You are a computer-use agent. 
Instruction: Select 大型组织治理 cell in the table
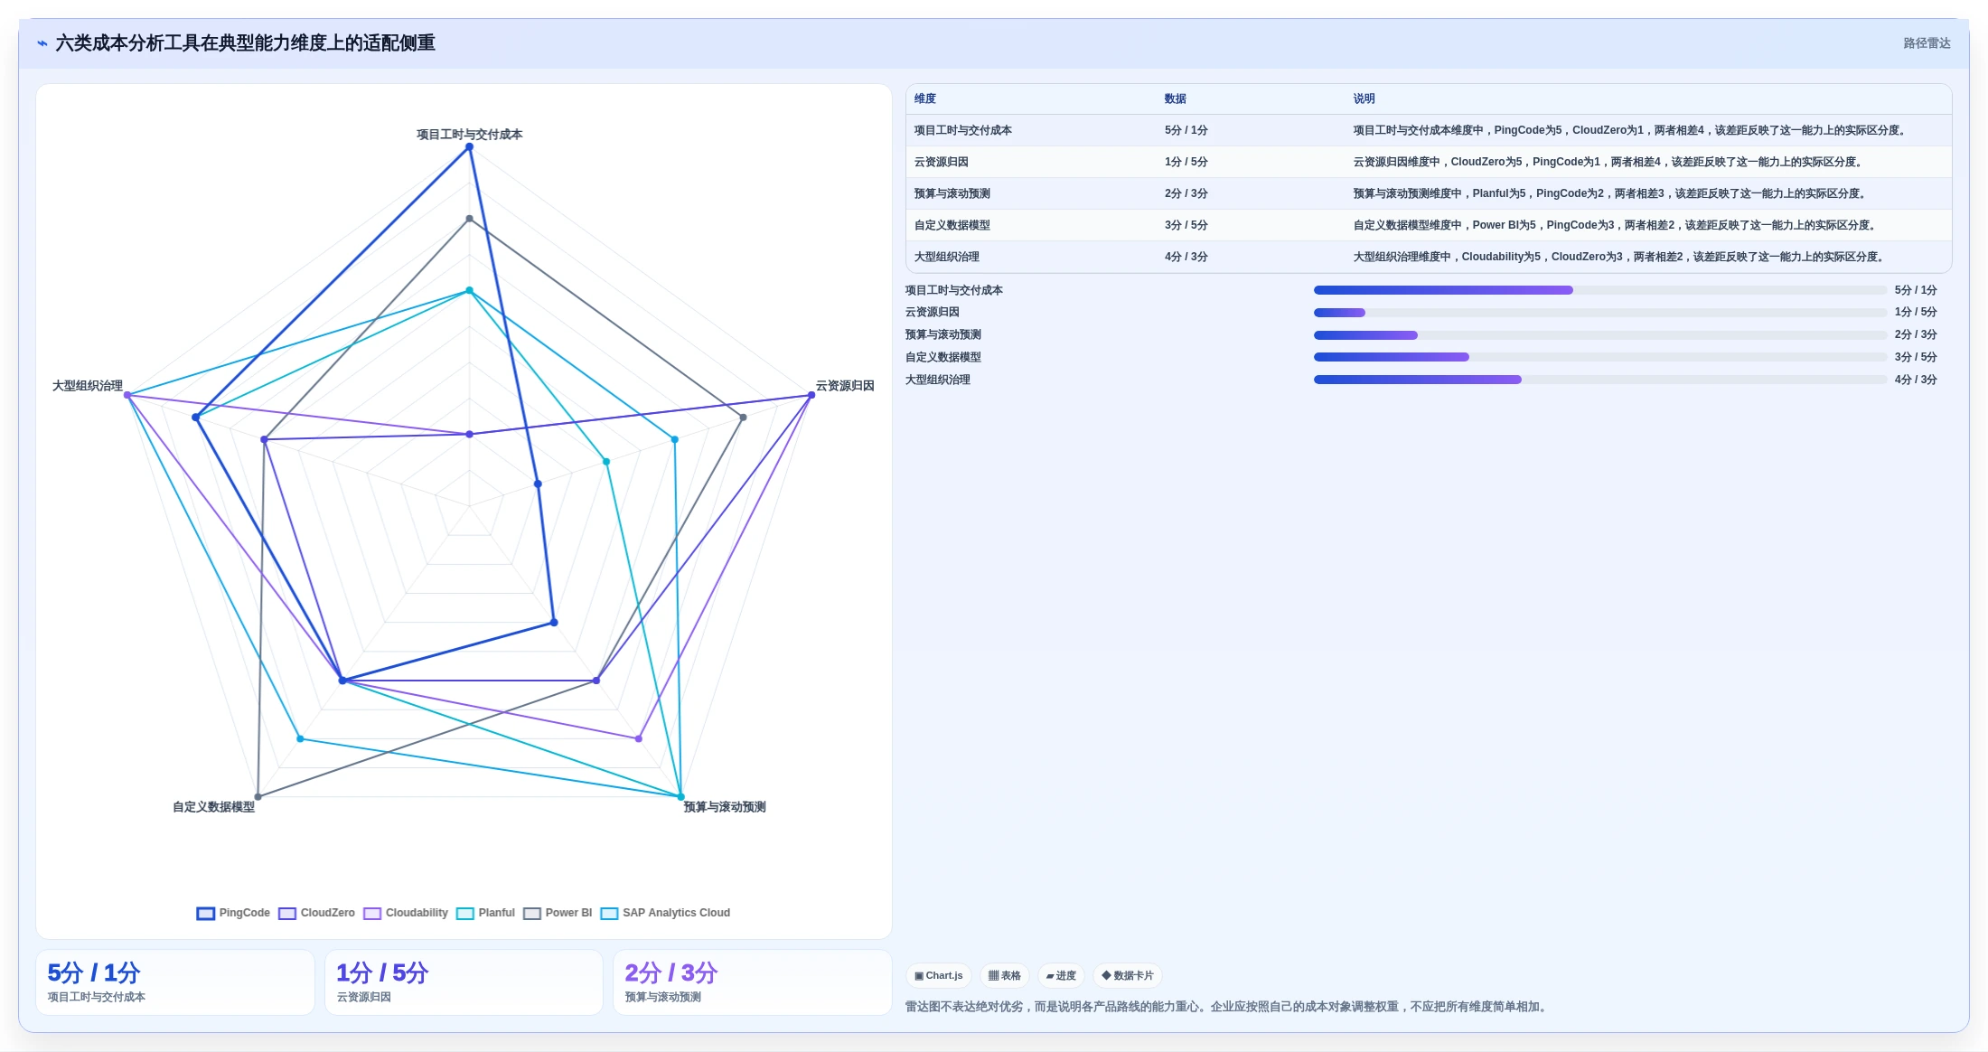947,257
